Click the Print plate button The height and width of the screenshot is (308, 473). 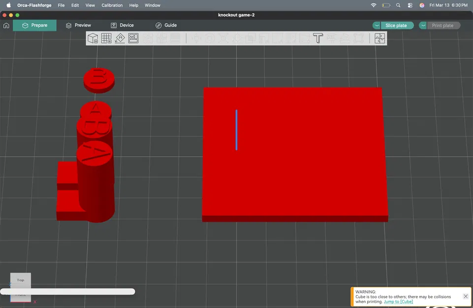coord(443,25)
